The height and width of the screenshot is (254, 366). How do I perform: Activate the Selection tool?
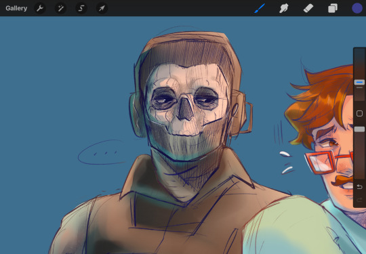81,8
